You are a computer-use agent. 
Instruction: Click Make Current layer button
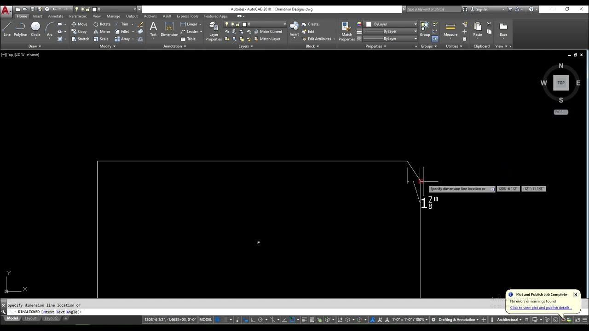[x=268, y=32]
